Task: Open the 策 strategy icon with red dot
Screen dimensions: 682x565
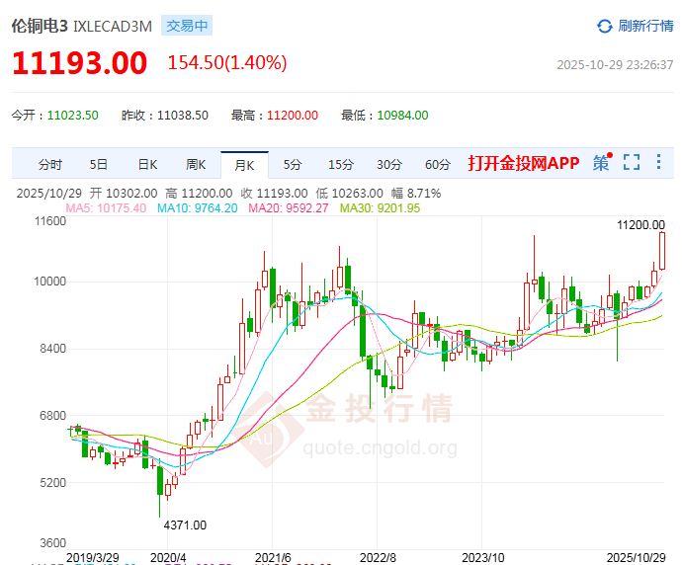Action: pyautogui.click(x=602, y=162)
